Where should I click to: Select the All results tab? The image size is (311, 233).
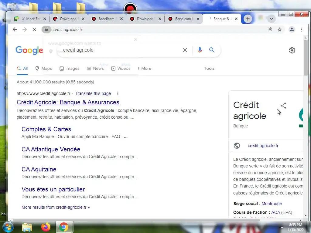(x=22, y=69)
